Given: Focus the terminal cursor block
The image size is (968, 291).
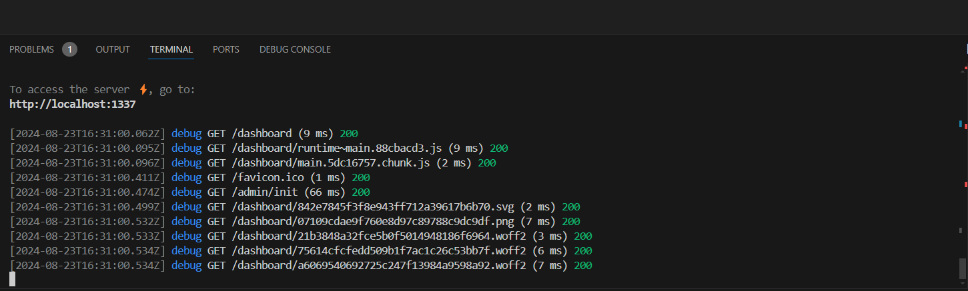Looking at the screenshot, I should tap(12, 279).
